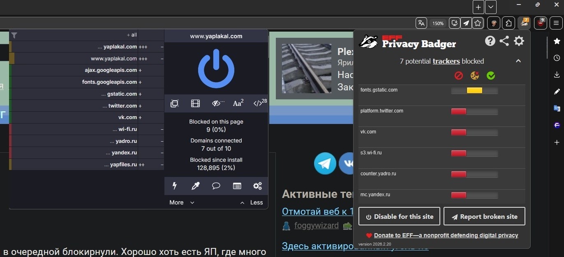Click the green allow legend icon
564x257 pixels.
point(491,76)
